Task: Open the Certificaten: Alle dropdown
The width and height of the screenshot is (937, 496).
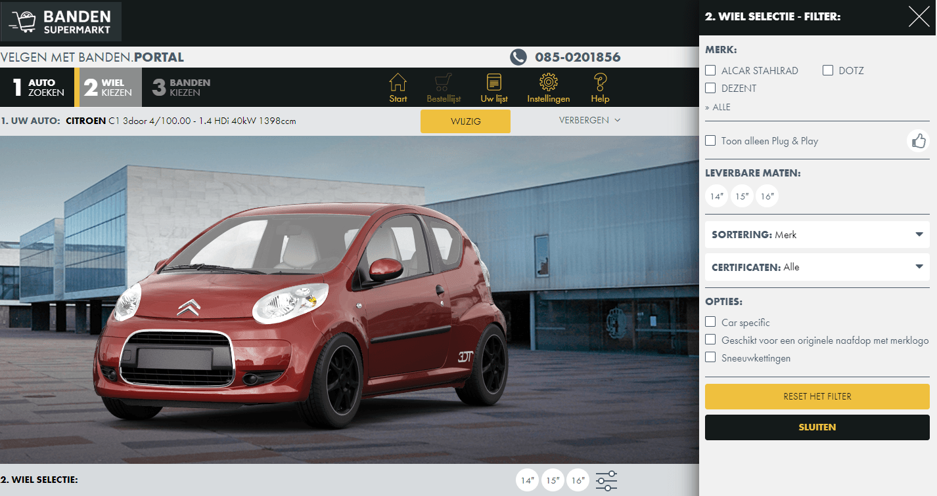Action: point(817,267)
